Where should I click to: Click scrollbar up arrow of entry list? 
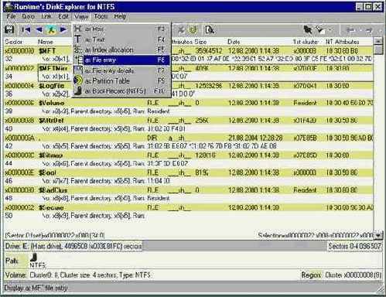378,41
